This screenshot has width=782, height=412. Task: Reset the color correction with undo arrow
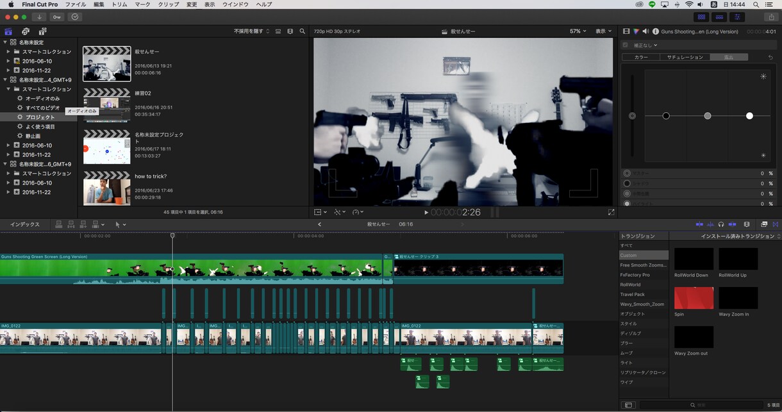pos(770,57)
